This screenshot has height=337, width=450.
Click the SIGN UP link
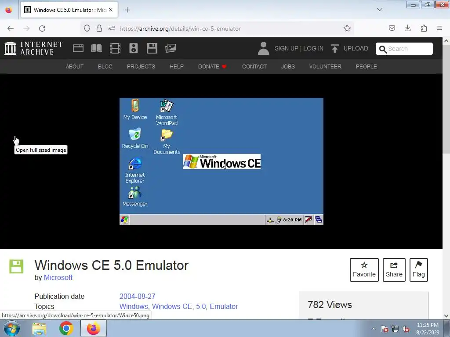(286, 48)
